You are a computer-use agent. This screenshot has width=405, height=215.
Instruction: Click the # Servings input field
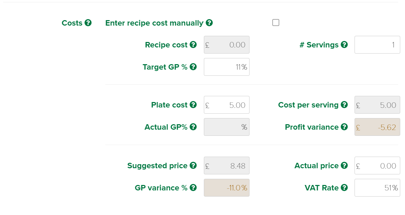click(x=377, y=45)
